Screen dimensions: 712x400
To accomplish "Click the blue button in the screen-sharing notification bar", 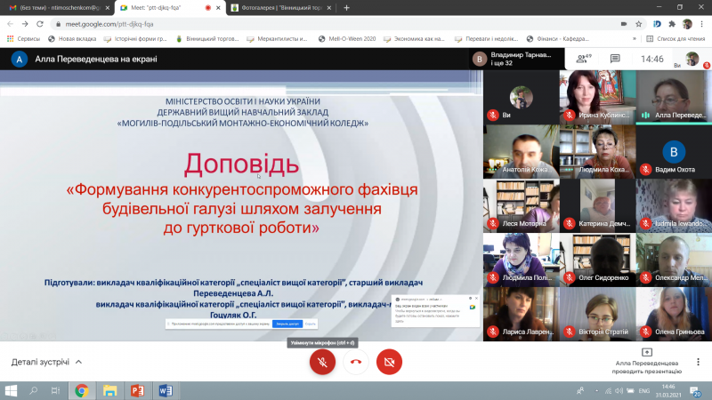I will [287, 324].
